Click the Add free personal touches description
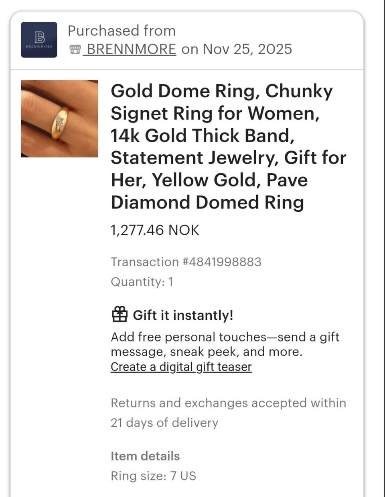Viewport: 385px width, 497px height. click(x=225, y=344)
